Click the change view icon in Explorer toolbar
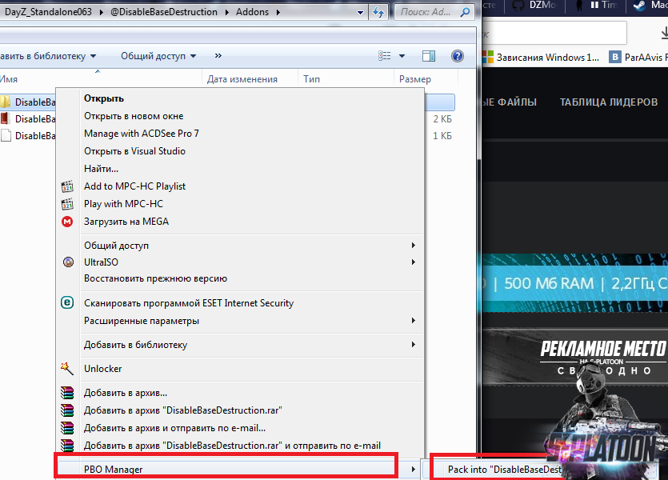Viewport: 668px width, 480px height. click(385, 56)
